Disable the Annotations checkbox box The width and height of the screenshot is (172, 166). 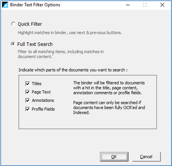point(27,100)
